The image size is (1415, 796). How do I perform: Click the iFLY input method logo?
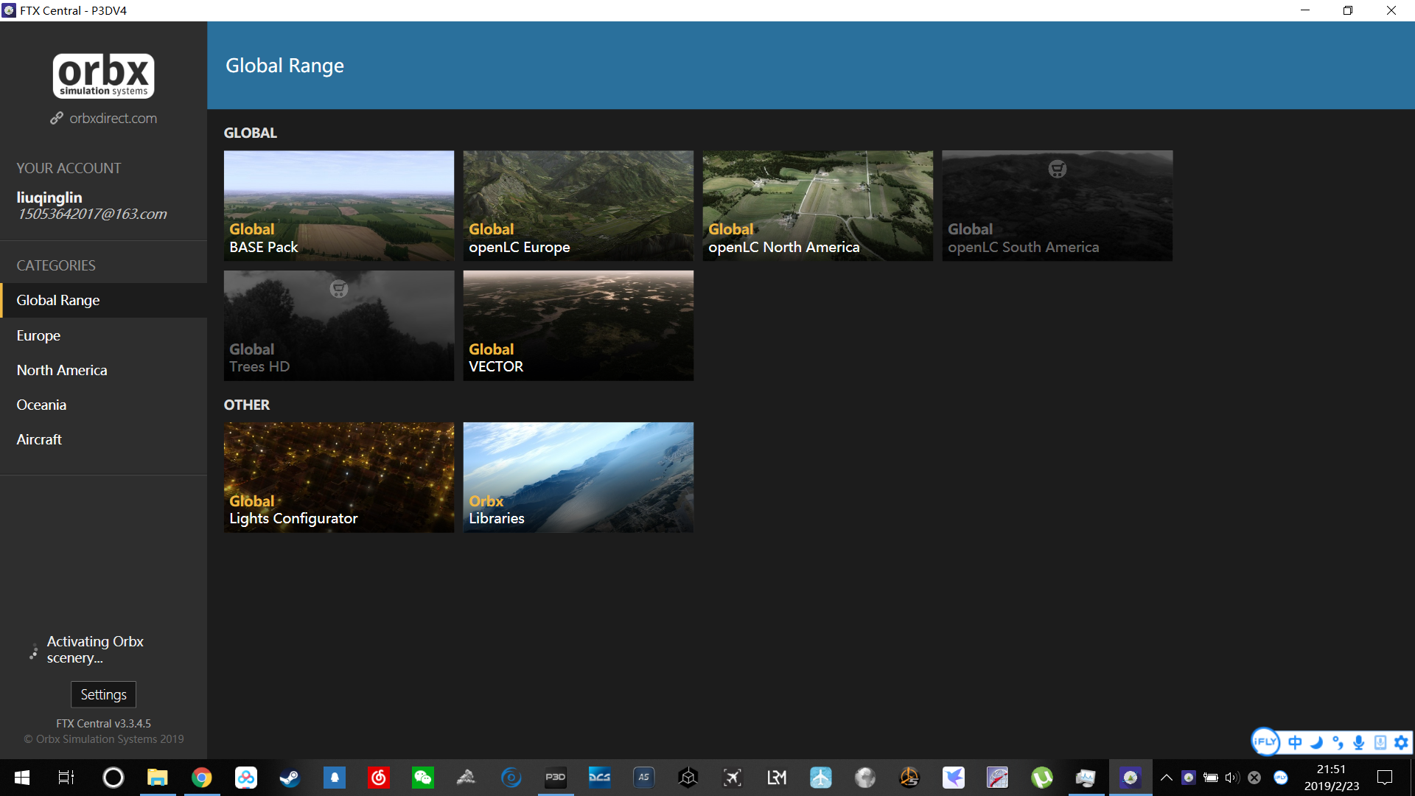[1265, 741]
